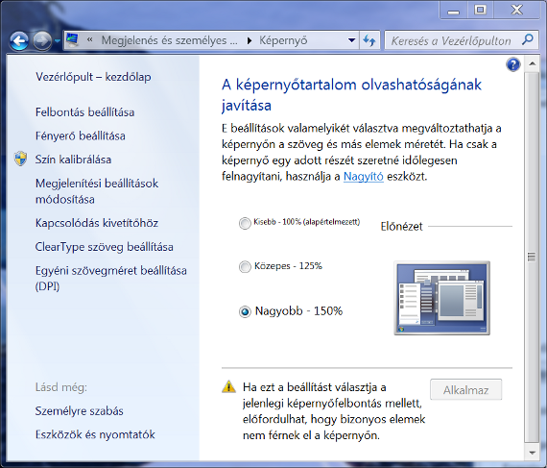Open 'Vezérlőpult – kezdőlap' link
Screen dimensions: 547x468
[93, 77]
